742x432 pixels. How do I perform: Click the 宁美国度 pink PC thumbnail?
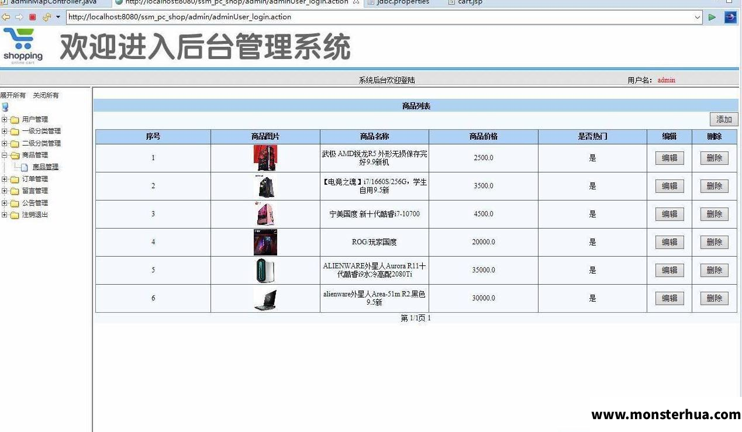click(265, 214)
